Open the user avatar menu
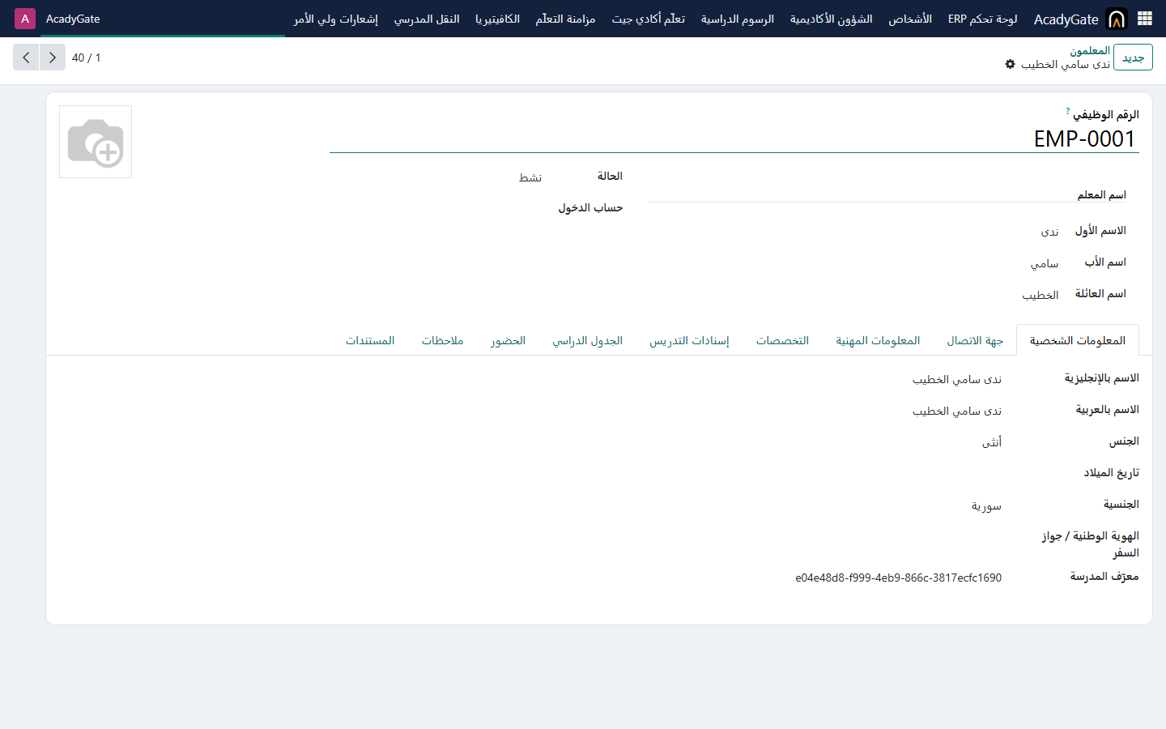Image resolution: width=1166 pixels, height=729 pixels. click(25, 19)
